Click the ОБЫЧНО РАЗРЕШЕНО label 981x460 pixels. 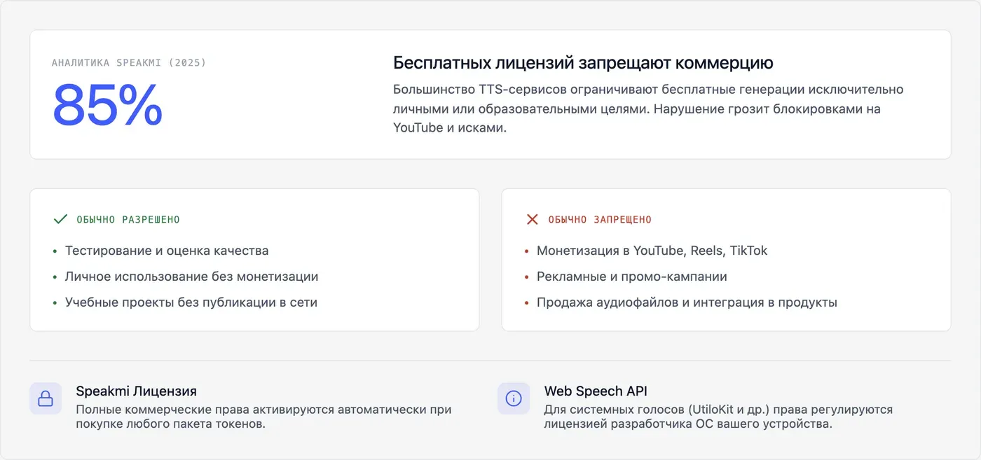(128, 220)
